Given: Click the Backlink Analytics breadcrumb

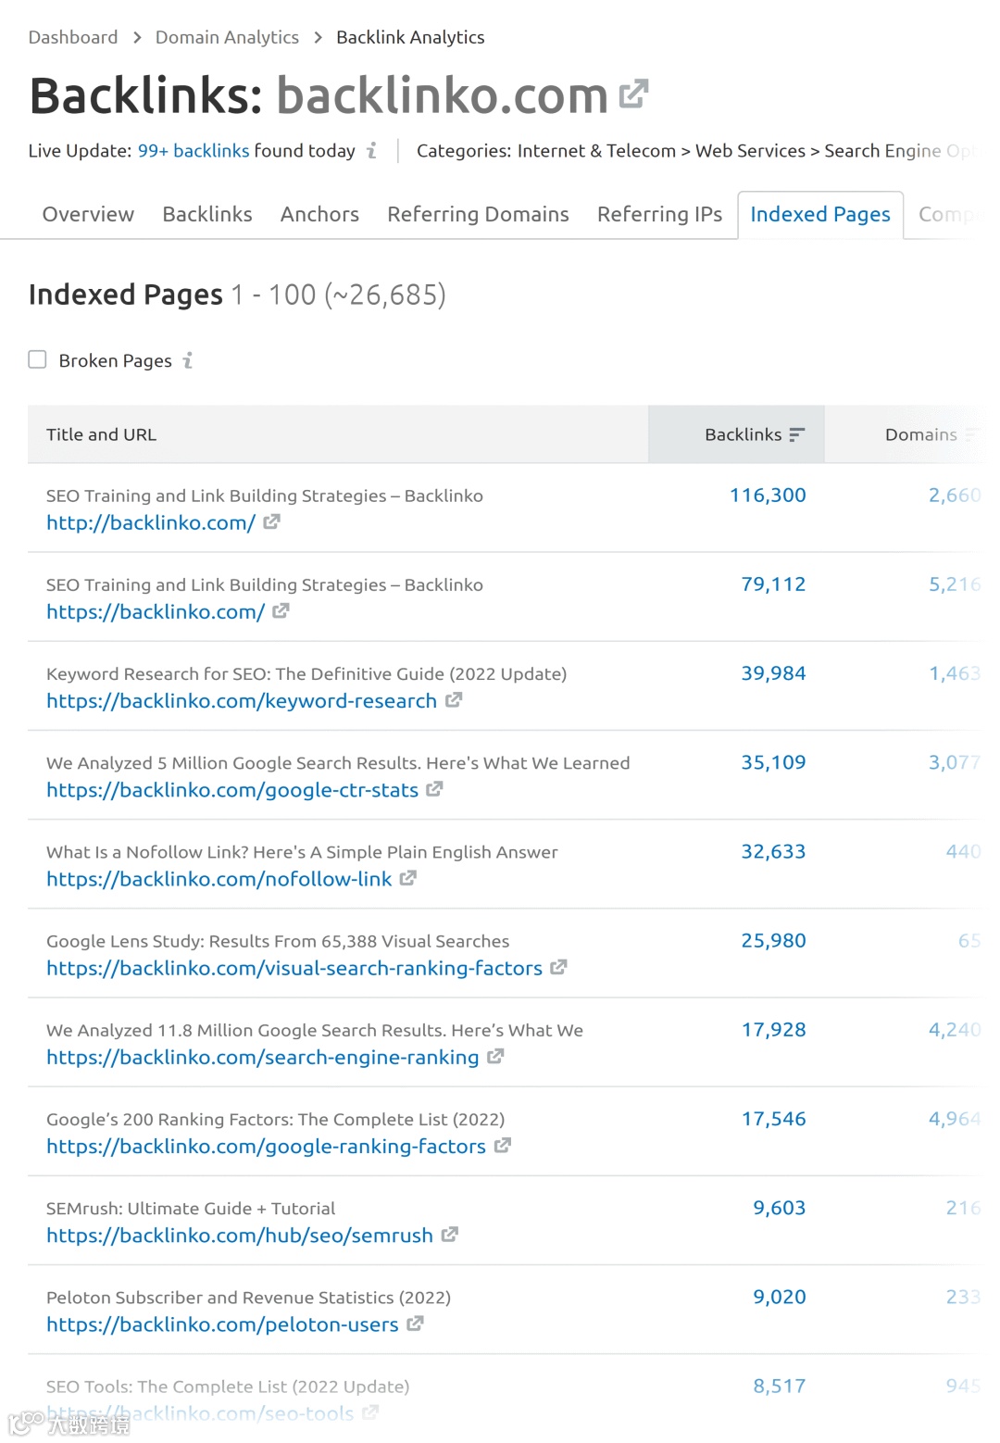Looking at the screenshot, I should [x=410, y=37].
